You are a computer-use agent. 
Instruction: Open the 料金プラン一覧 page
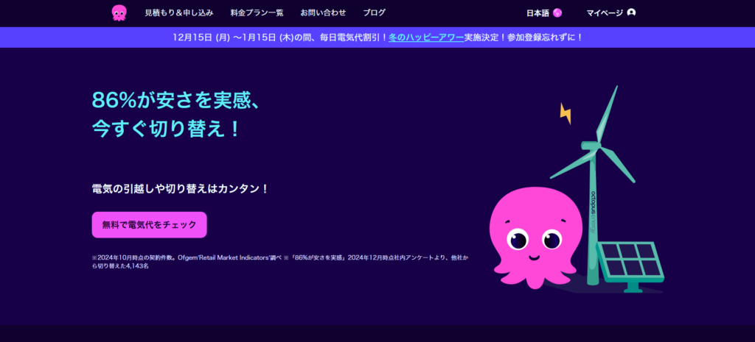click(259, 13)
